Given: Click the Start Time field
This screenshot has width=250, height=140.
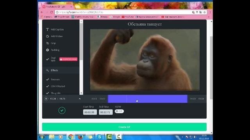Looking at the screenshot, I should (90, 112).
